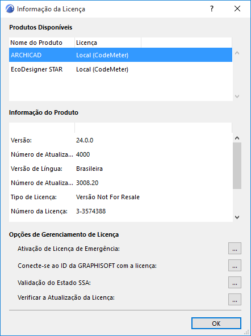Click the ARCHICAD logo icon in title bar
The image size is (251, 336).
[10, 9]
